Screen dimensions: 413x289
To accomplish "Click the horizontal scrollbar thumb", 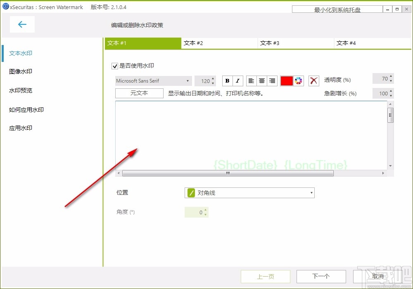I will click(x=228, y=173).
